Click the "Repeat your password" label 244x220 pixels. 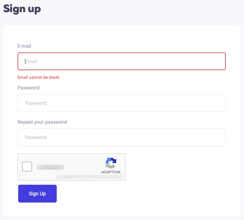(x=42, y=122)
